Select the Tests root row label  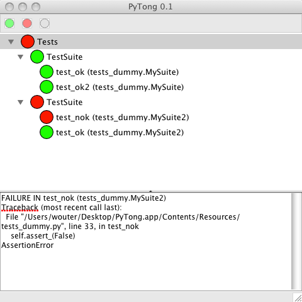pos(47,42)
